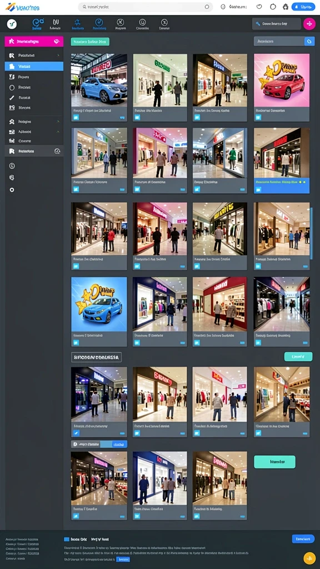This screenshot has height=569, width=320.
Task: Open the toolbar tab with the blue star icon
Action: tap(78, 24)
